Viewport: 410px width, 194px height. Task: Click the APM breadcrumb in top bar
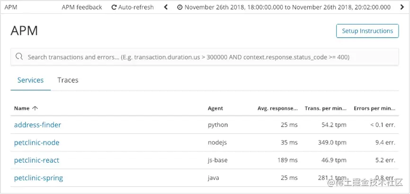[x=11, y=7]
